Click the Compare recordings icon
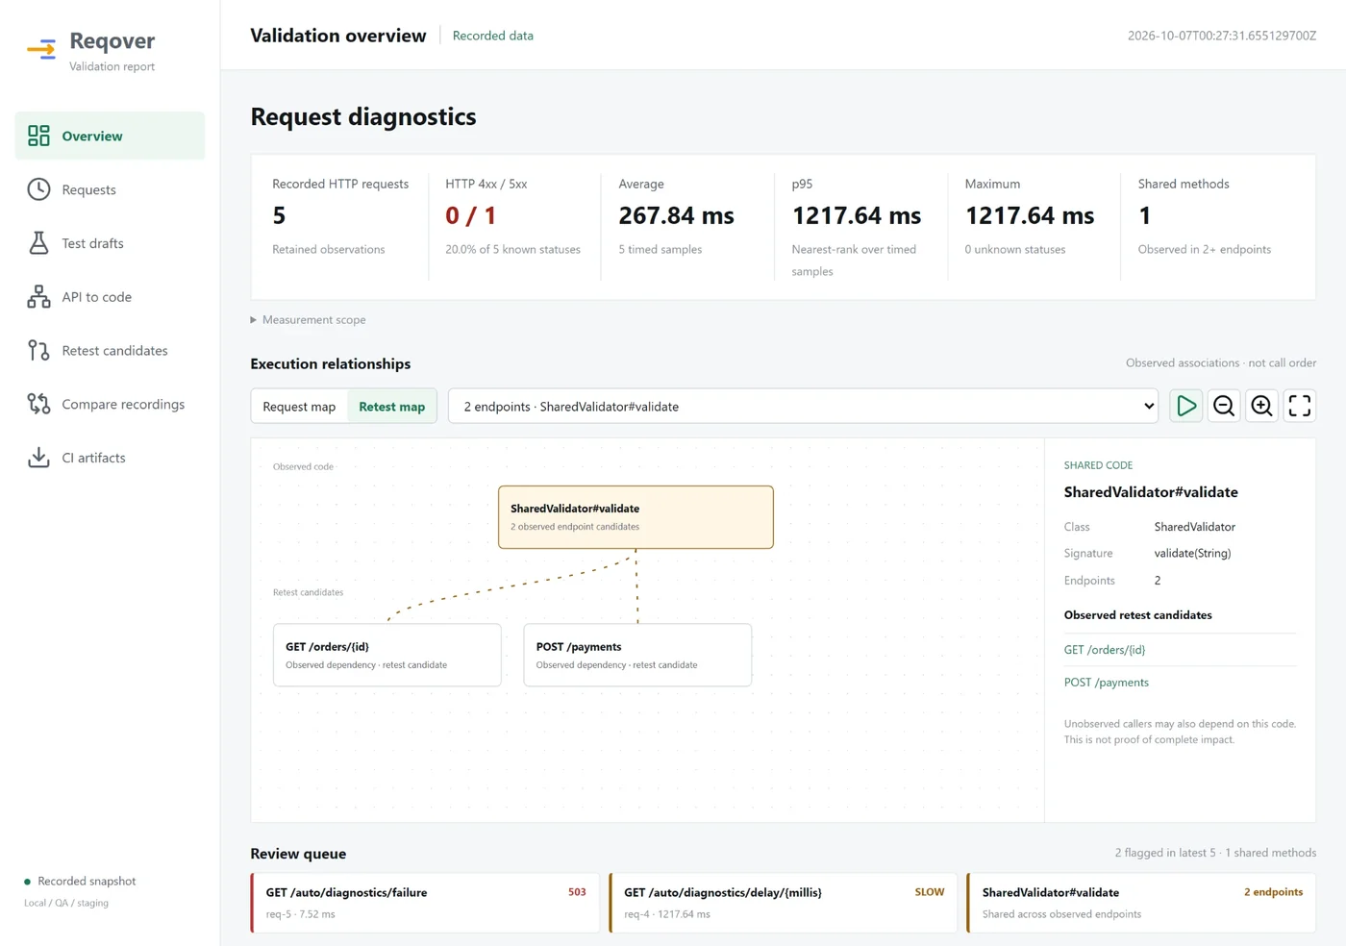Screen dimensions: 1346x946 [x=38, y=404]
